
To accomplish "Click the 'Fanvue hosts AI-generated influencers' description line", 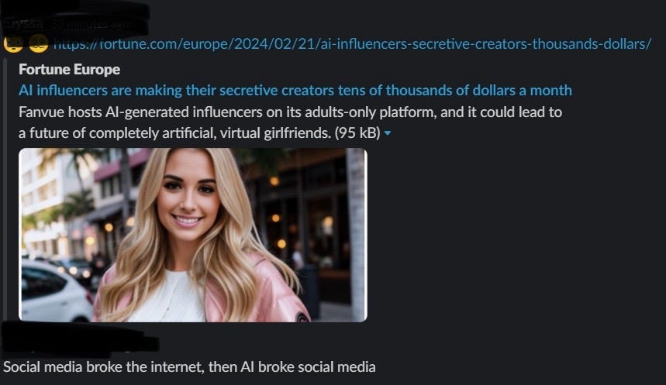I will coord(290,112).
